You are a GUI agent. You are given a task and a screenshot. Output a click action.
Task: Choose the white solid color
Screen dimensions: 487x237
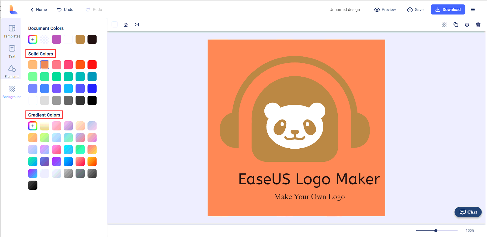tap(33, 100)
